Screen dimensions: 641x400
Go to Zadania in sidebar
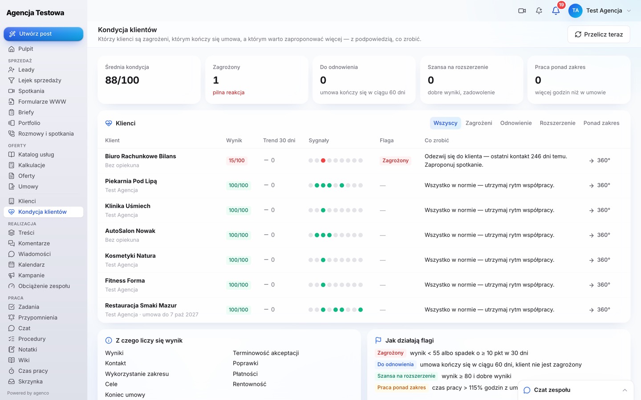44,307
